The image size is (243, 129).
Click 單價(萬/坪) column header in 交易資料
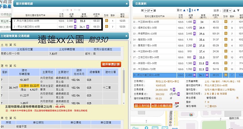pyautogui.click(x=203, y=16)
